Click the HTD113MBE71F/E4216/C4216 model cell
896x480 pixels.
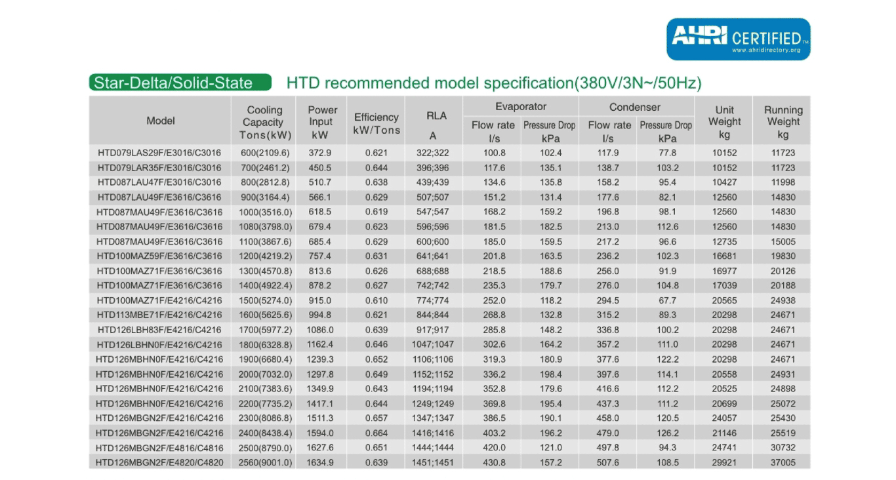pos(159,315)
